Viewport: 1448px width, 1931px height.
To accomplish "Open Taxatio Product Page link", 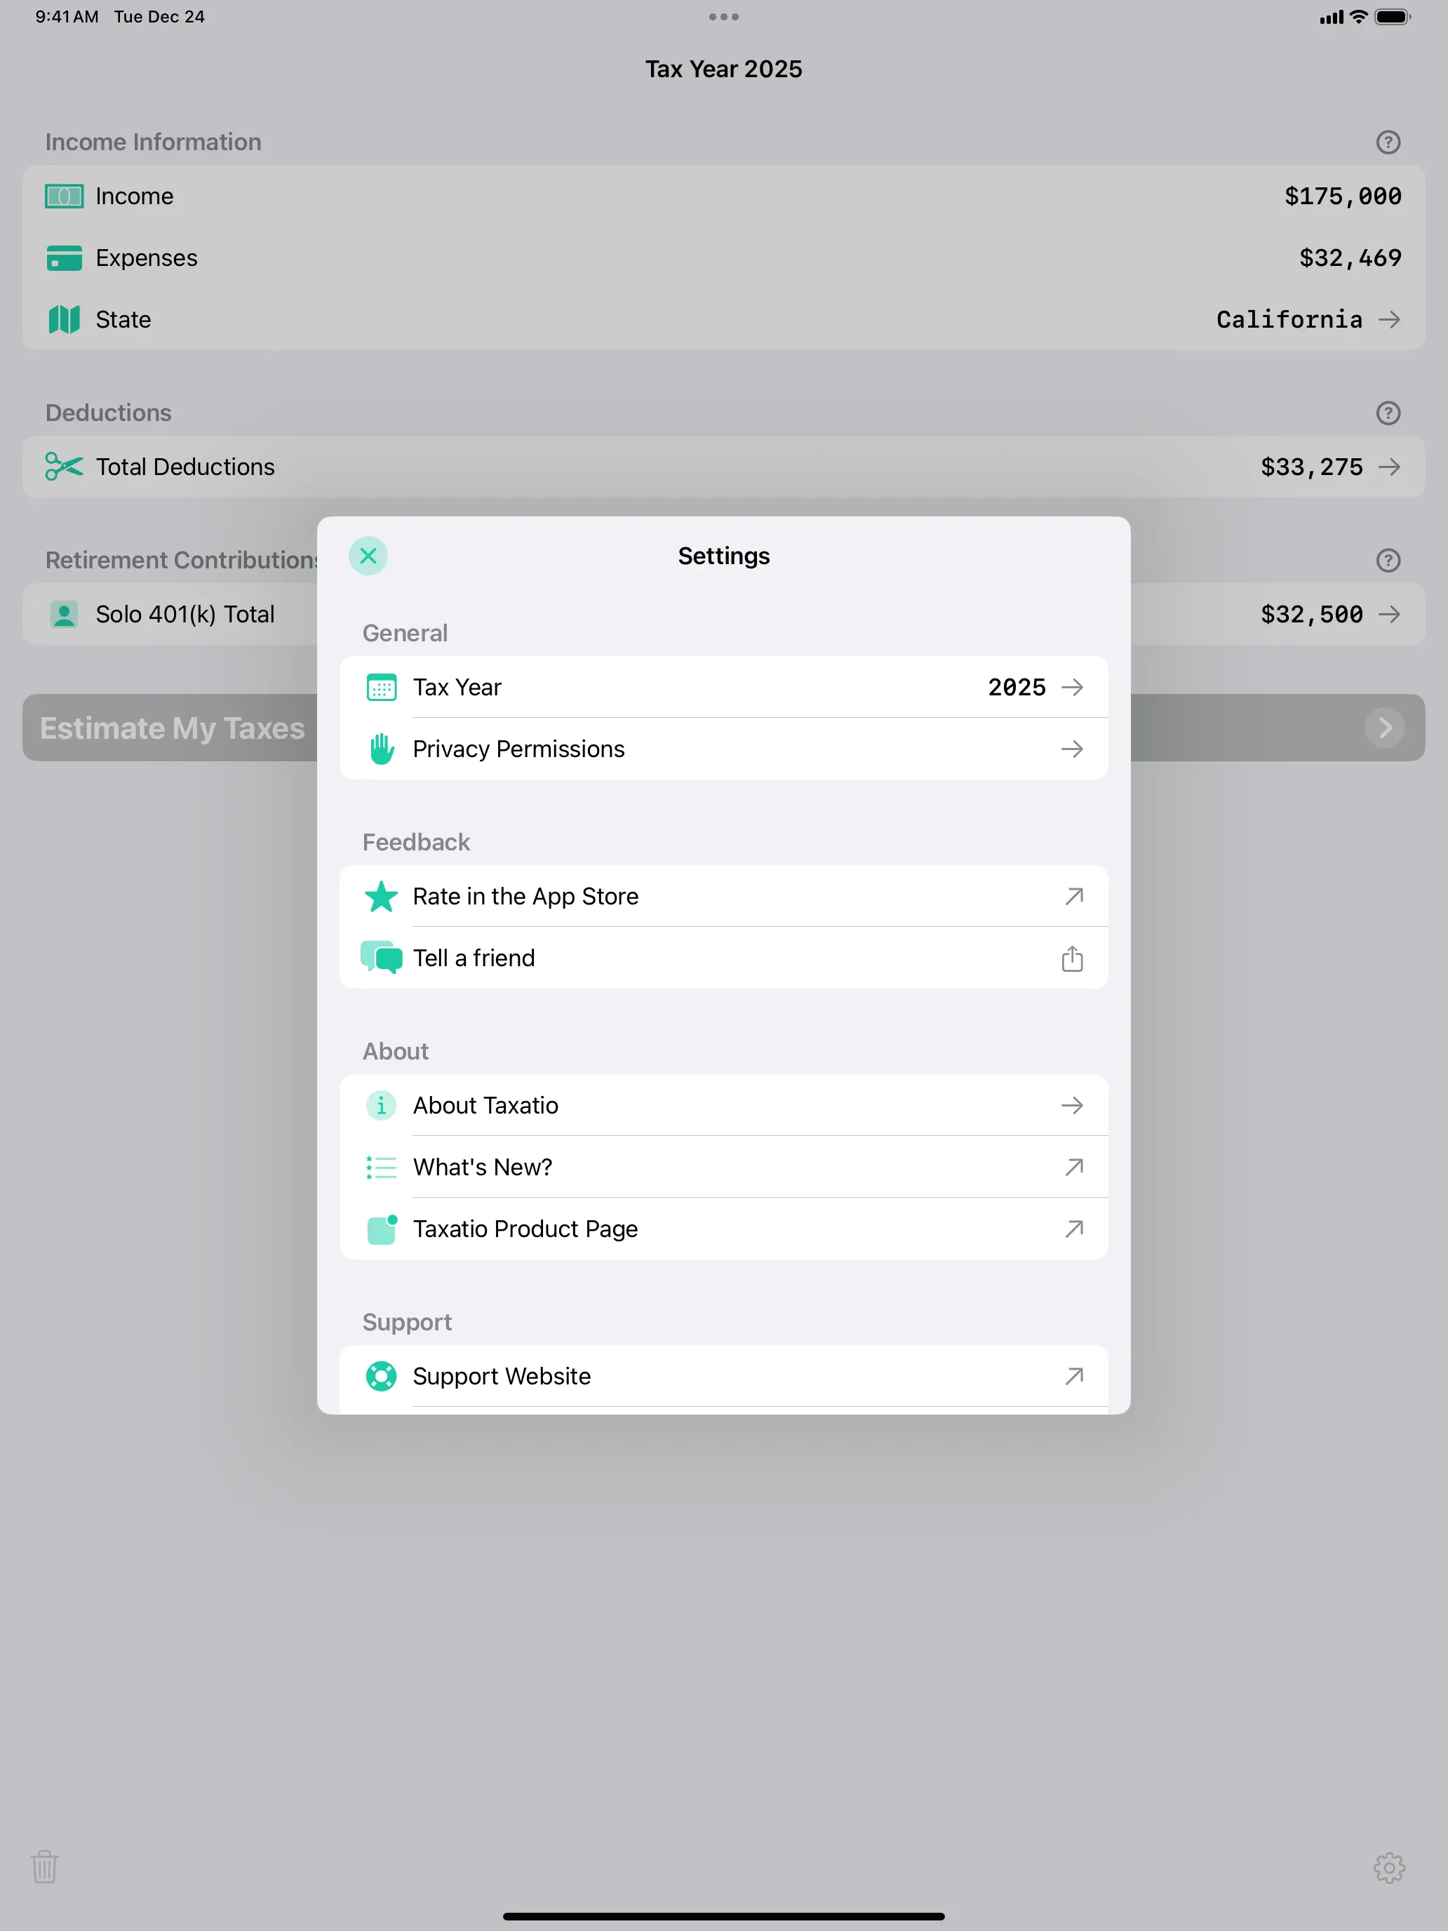I will pos(723,1228).
